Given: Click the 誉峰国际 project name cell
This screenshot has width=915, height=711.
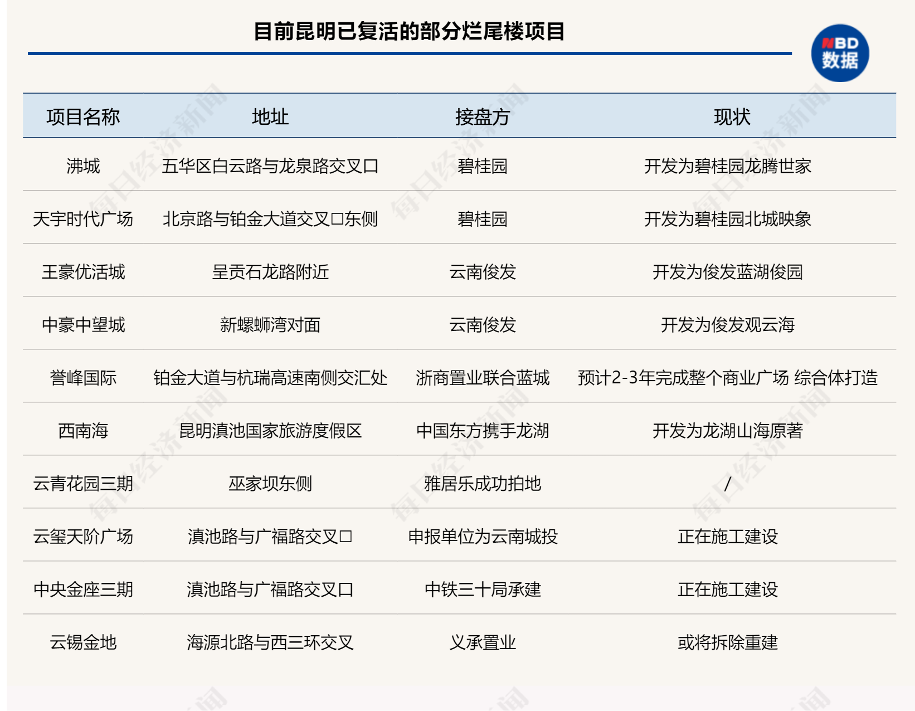Looking at the screenshot, I should click(x=83, y=378).
